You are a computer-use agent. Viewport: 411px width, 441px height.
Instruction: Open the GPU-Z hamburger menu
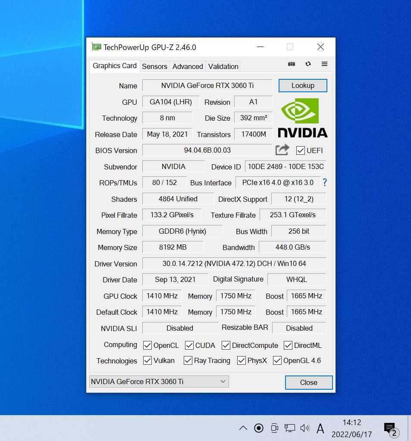tap(324, 64)
